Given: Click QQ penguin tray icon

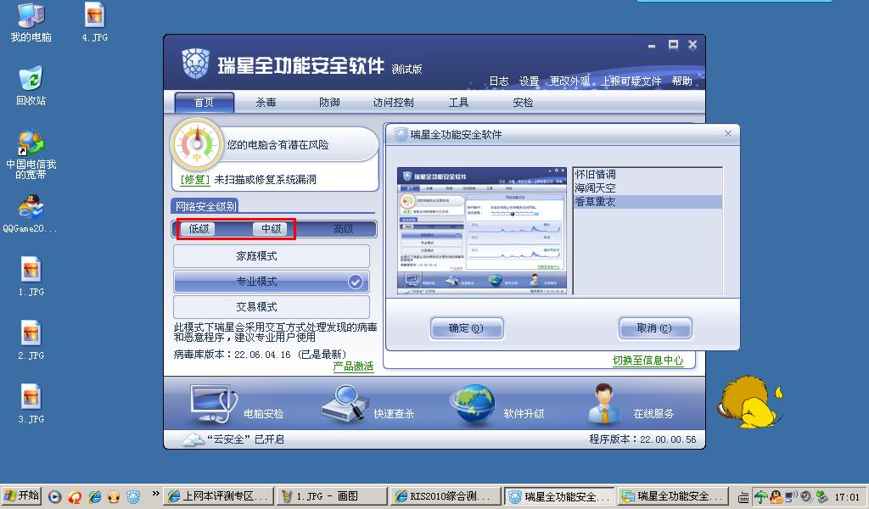Looking at the screenshot, I should [x=776, y=497].
